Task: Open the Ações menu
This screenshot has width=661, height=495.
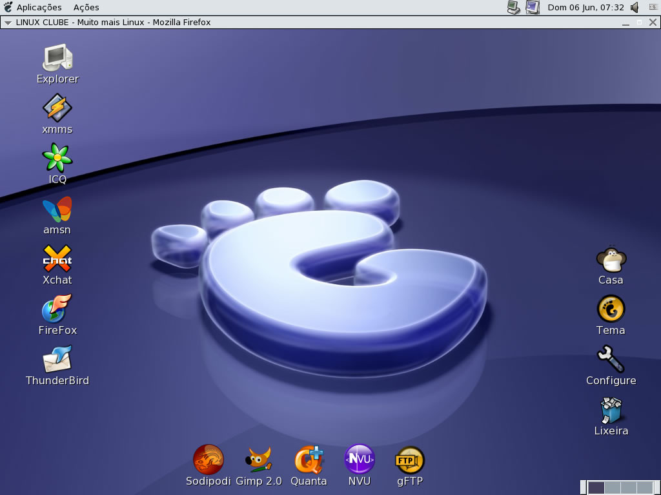Action: click(x=86, y=7)
